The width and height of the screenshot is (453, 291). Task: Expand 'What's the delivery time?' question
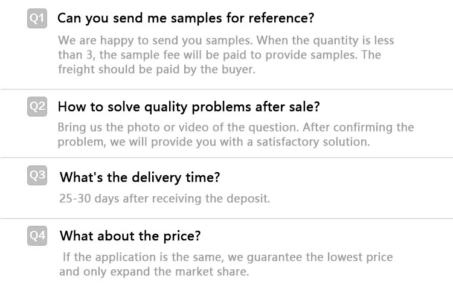[140, 177]
